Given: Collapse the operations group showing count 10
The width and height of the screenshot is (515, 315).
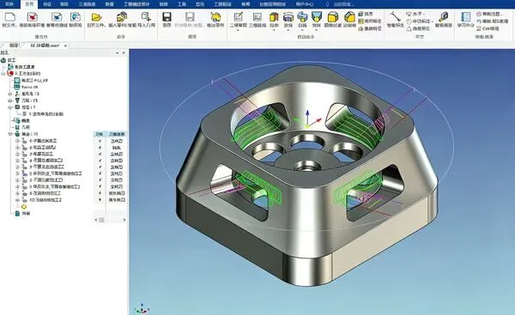Looking at the screenshot, I should click(x=10, y=134).
